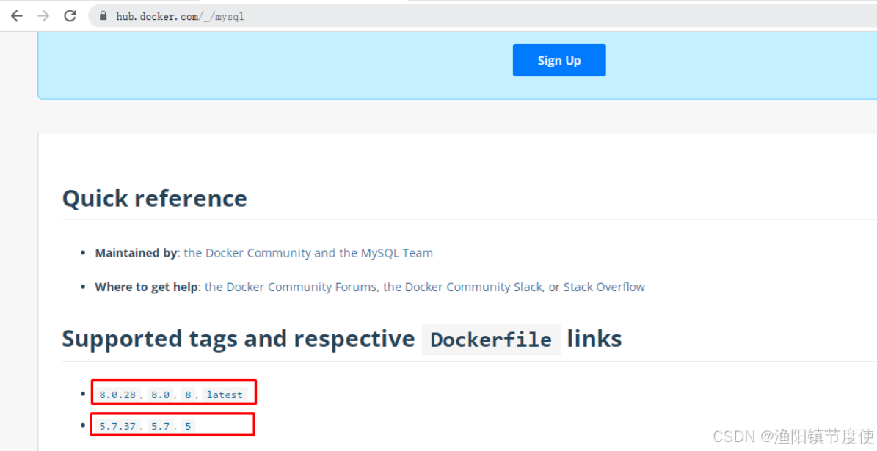Open the Docker Community and MySQL Team link
The image size is (877, 451).
point(308,253)
